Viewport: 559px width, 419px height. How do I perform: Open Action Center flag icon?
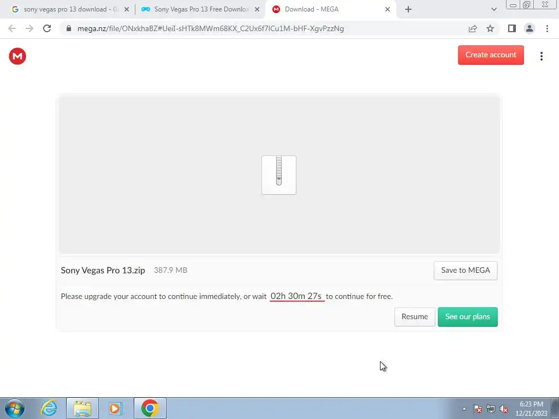(x=478, y=409)
